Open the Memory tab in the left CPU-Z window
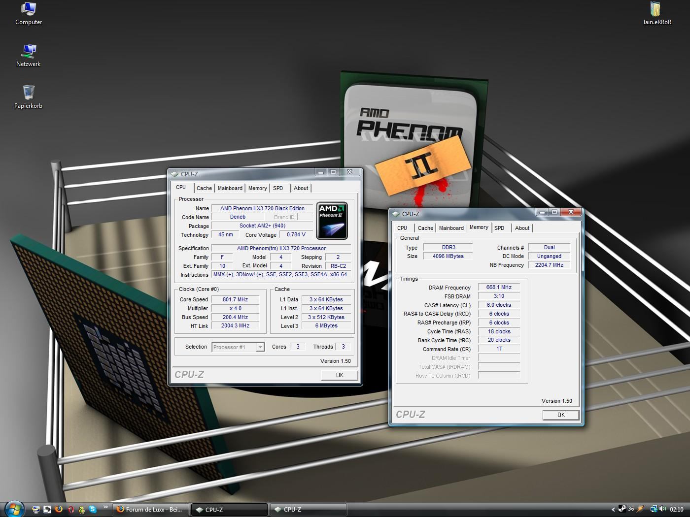690x517 pixels. coord(257,188)
